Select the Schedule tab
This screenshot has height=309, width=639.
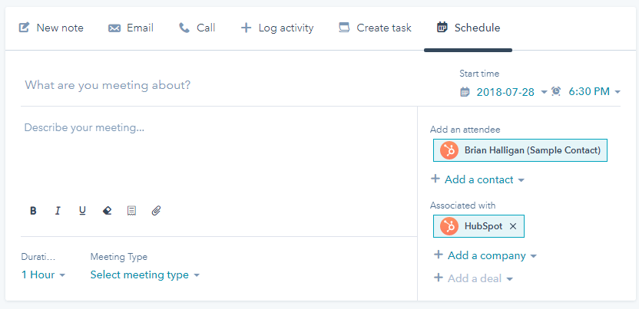[468, 28]
